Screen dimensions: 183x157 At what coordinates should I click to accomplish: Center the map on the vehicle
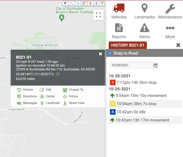click(47, 97)
